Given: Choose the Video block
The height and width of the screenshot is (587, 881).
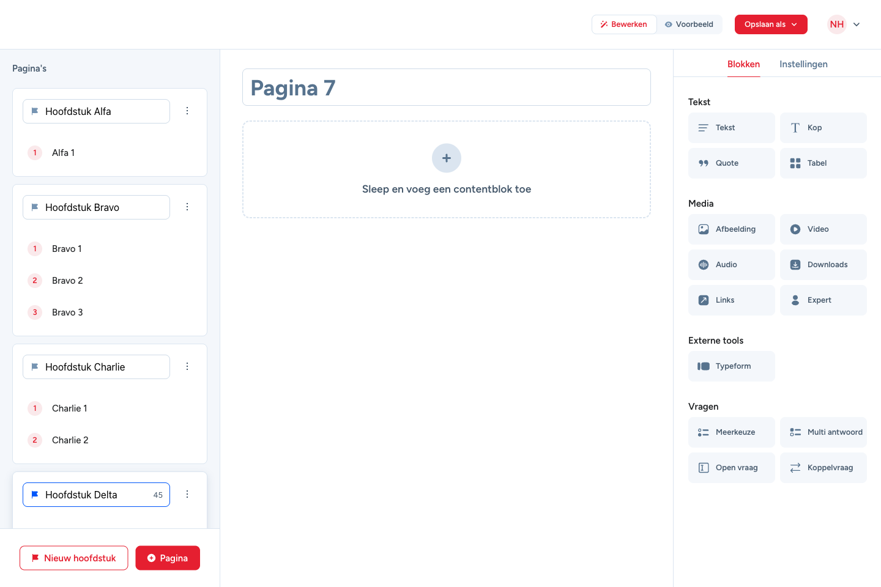Looking at the screenshot, I should tap(823, 229).
